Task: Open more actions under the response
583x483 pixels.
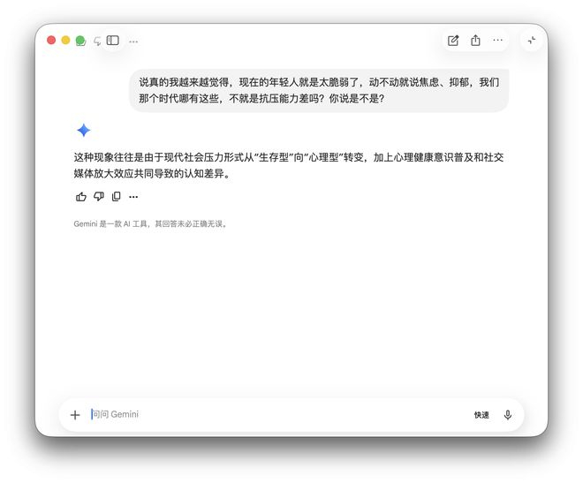Action: 133,197
